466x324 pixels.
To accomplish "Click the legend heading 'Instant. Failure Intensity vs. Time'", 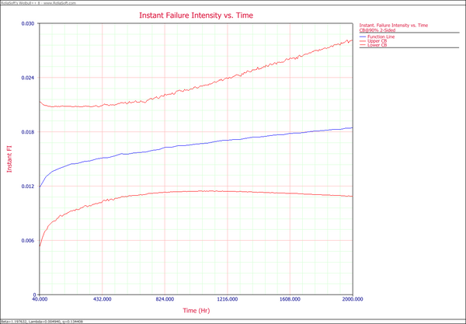I will click(395, 26).
